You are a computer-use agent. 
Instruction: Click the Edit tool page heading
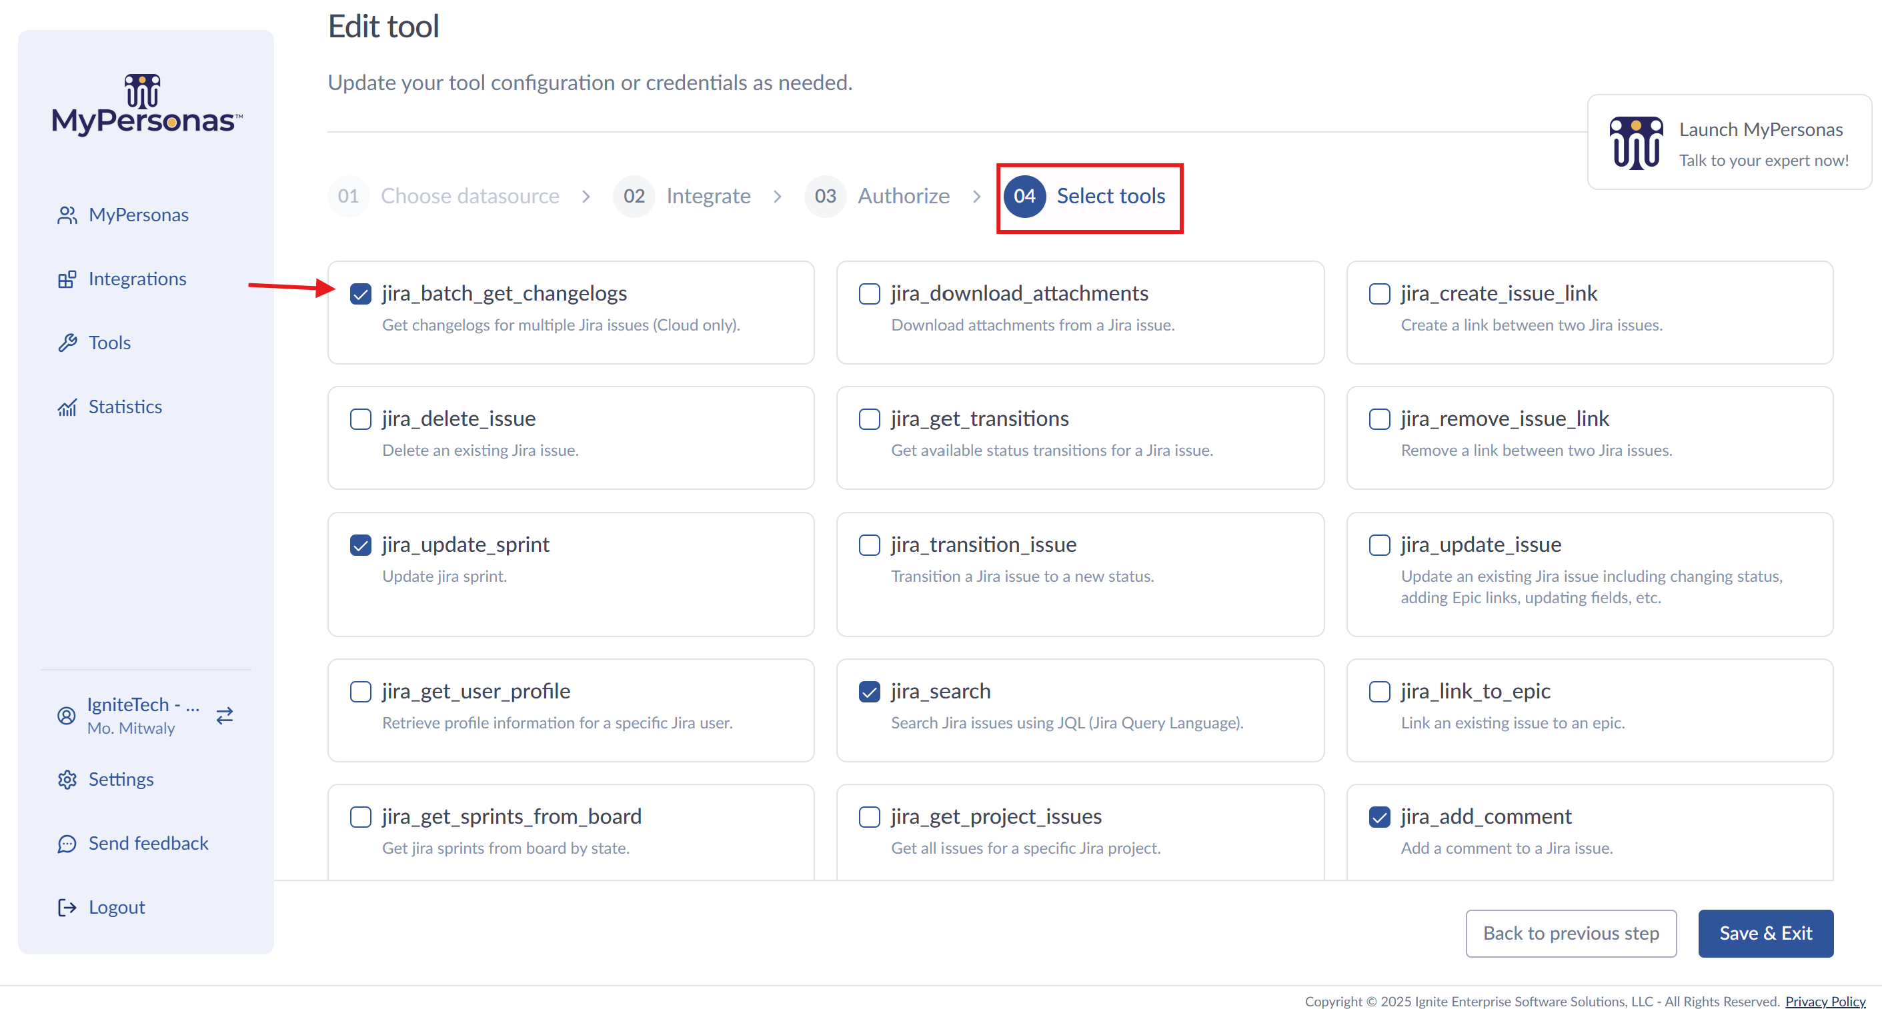[383, 26]
